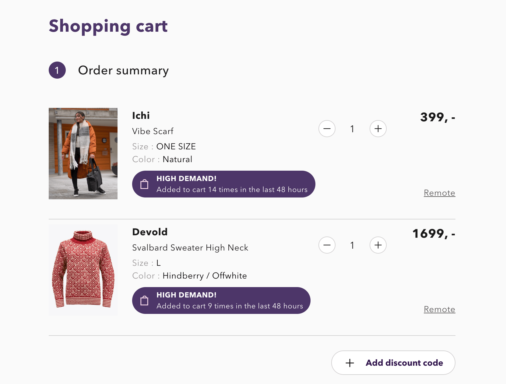This screenshot has width=506, height=384.
Task: Click the Remote link for Devold sweater
Action: (x=439, y=309)
